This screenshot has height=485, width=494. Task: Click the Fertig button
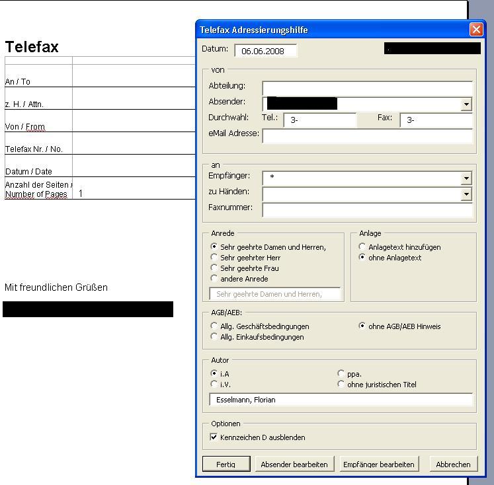(226, 465)
